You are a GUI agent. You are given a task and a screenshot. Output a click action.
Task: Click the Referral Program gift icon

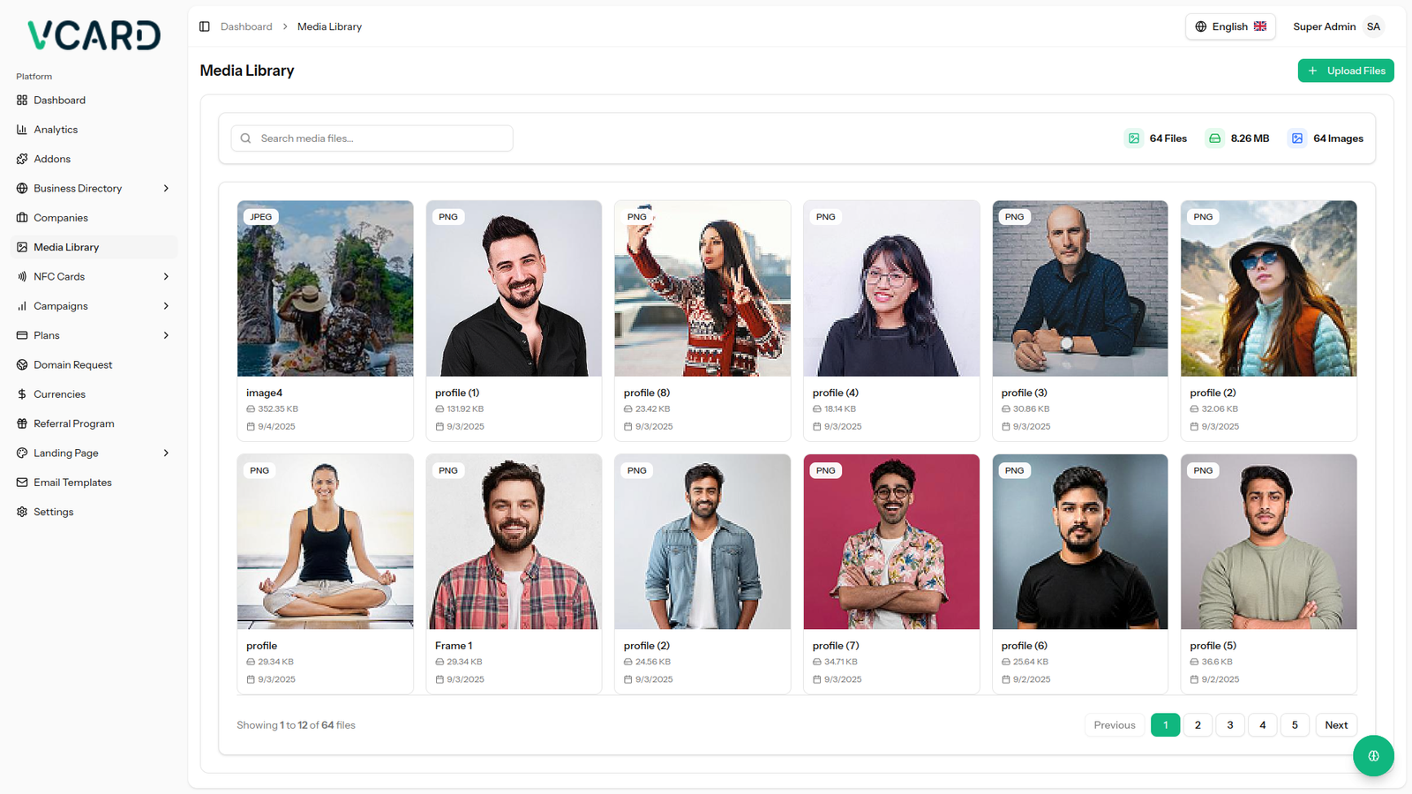22,423
